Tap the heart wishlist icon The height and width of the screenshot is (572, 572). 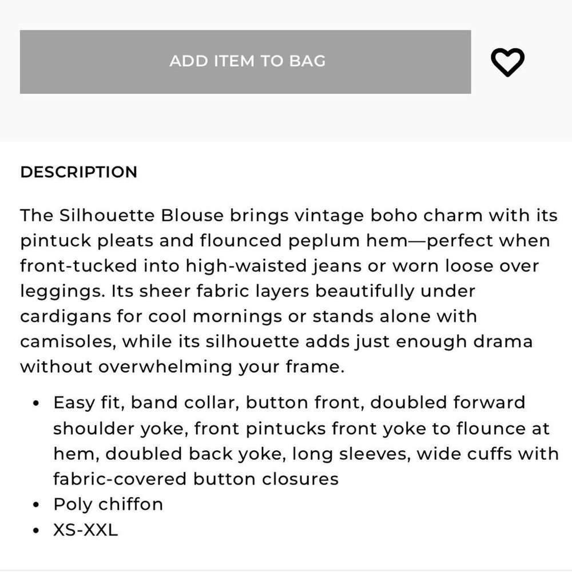[508, 62]
